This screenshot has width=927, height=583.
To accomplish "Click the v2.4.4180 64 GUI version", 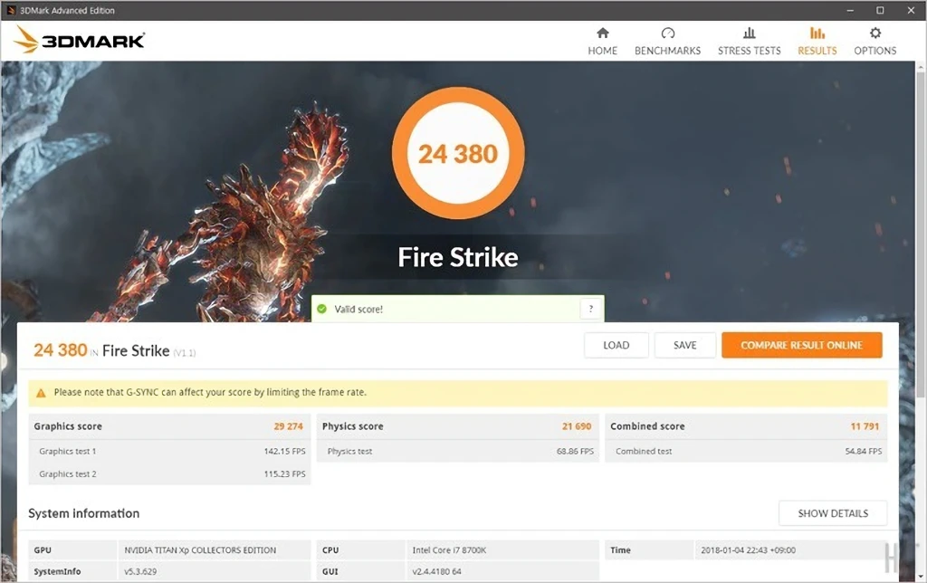I will pos(437,572).
